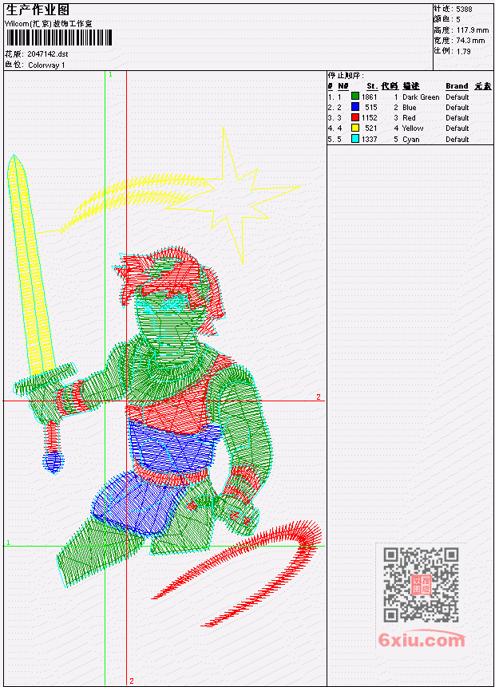Select the 'Blue' description text
495x687 pixels.
409,108
